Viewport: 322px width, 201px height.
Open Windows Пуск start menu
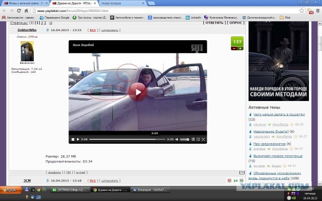[x=9, y=189]
